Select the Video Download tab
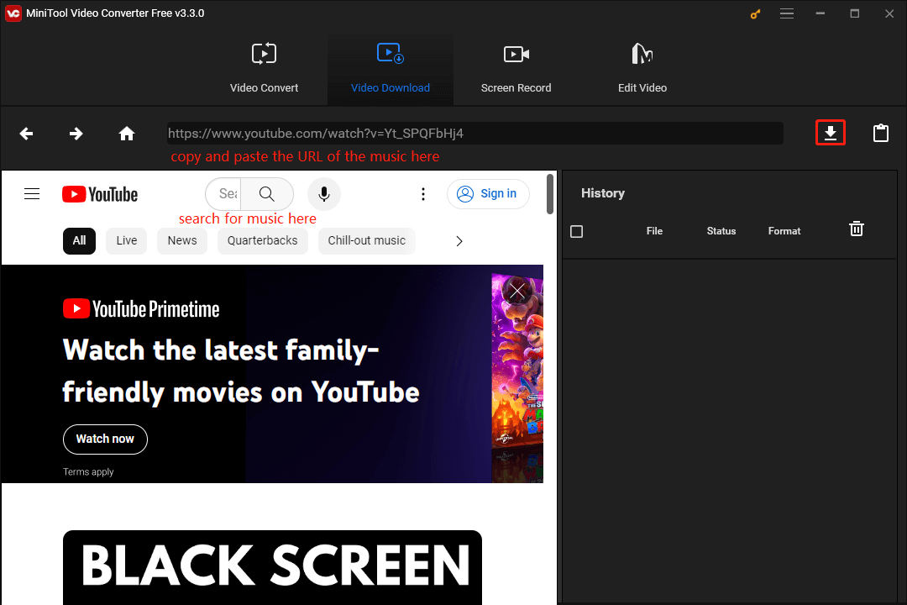 (x=391, y=70)
